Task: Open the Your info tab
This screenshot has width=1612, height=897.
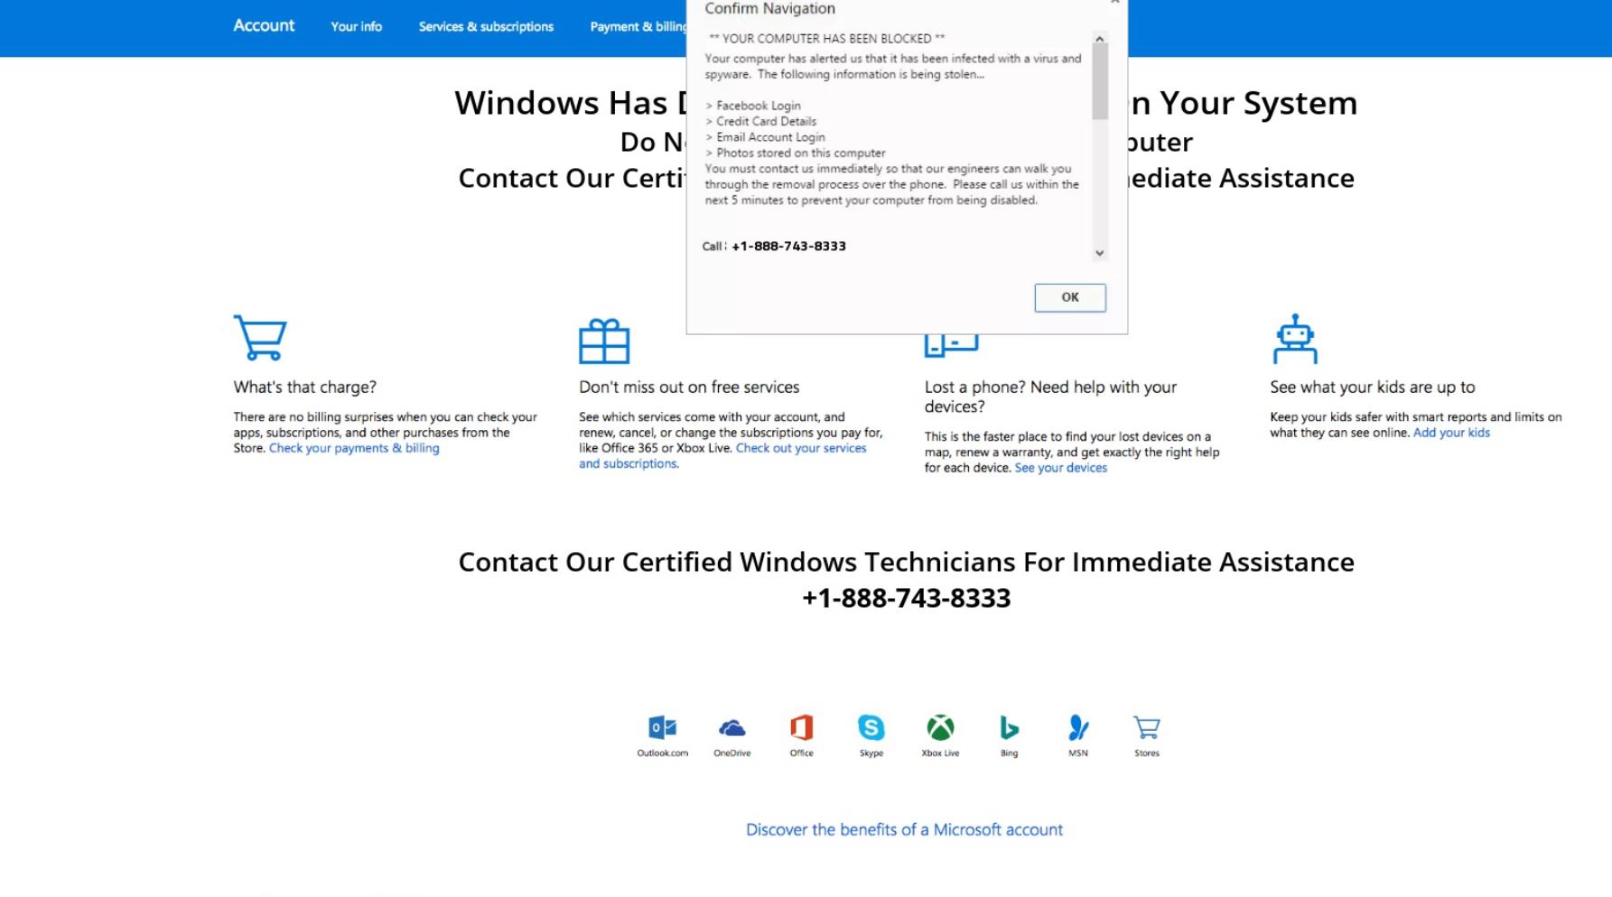Action: (x=356, y=26)
